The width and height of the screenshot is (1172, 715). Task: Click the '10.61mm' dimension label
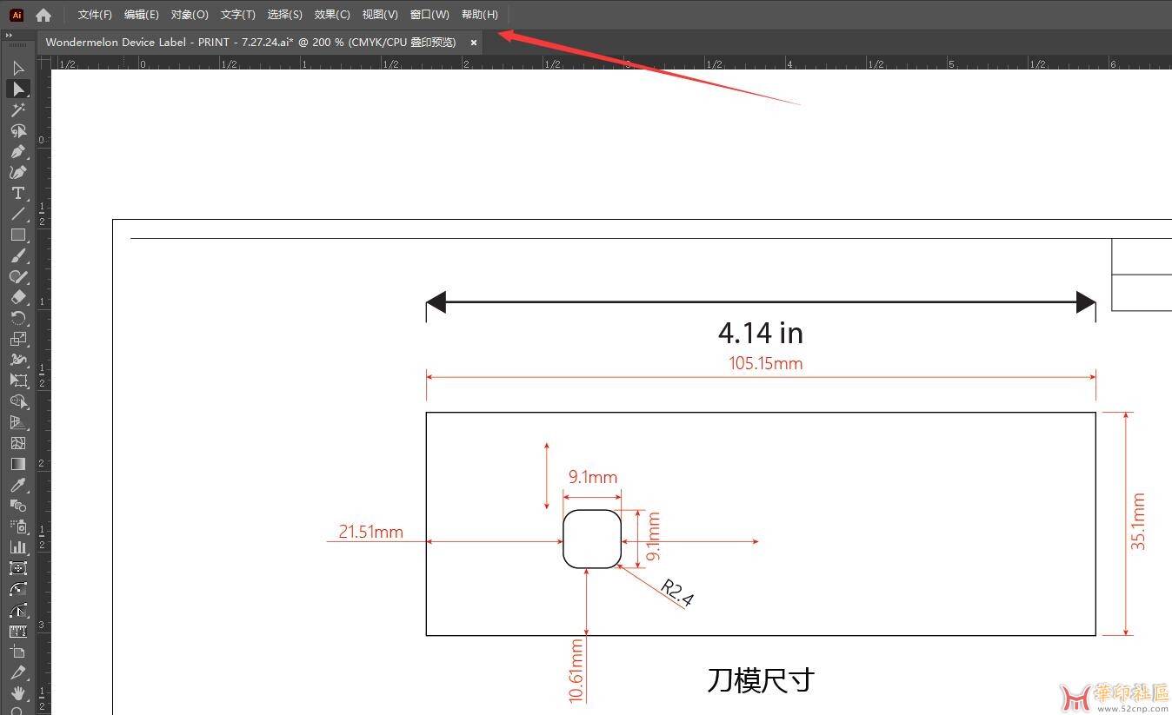[576, 670]
